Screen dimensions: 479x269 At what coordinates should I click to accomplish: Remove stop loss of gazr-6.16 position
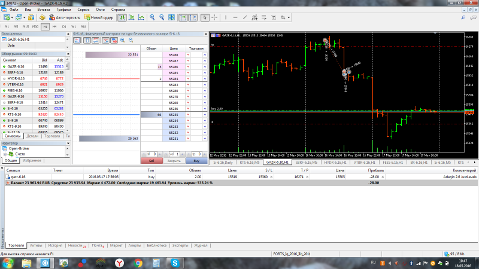pos(271,177)
